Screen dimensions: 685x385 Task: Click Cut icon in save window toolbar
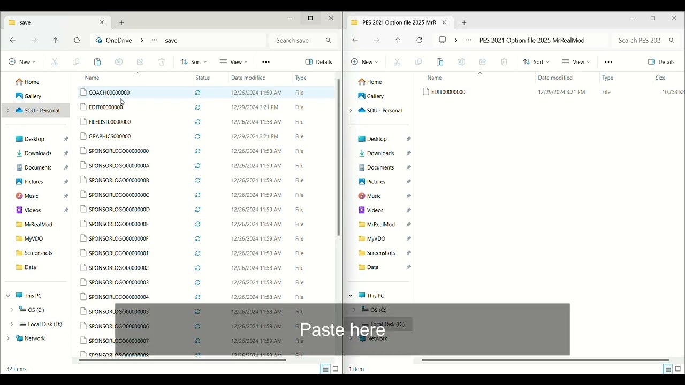tap(55, 62)
